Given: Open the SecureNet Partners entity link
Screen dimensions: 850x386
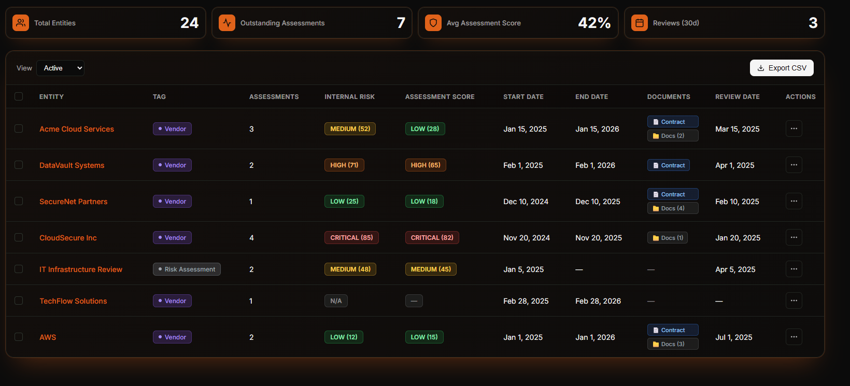Looking at the screenshot, I should click(x=74, y=202).
